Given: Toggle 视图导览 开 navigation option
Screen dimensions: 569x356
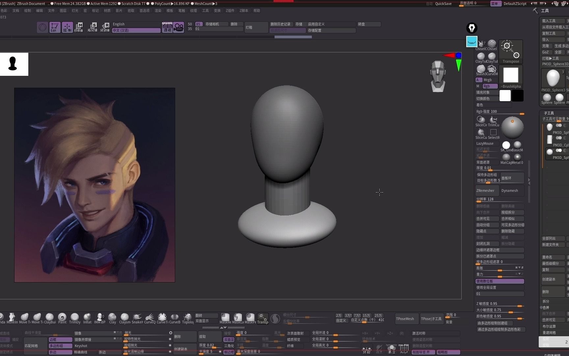Looking at the screenshot, I should pos(423,352).
